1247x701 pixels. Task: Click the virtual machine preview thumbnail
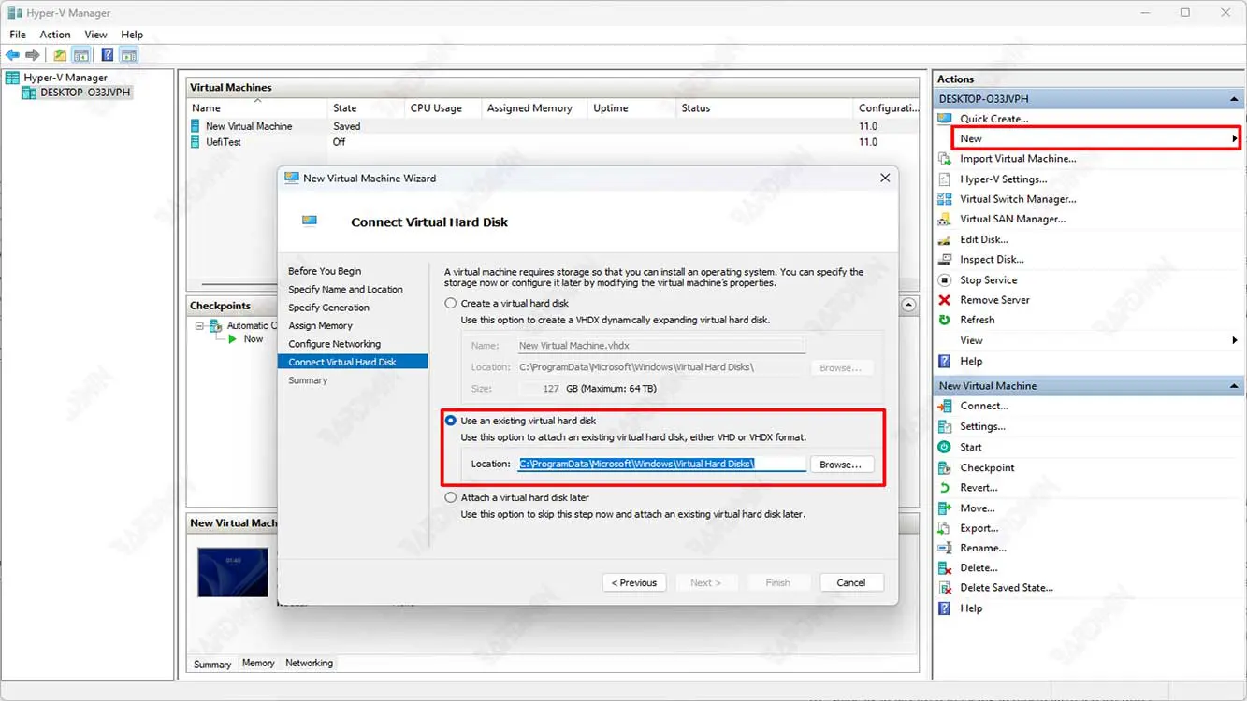pos(233,572)
